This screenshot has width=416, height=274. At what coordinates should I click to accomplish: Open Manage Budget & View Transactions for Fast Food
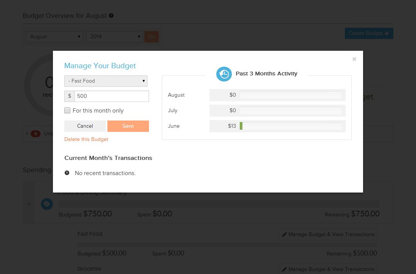(x=328, y=235)
